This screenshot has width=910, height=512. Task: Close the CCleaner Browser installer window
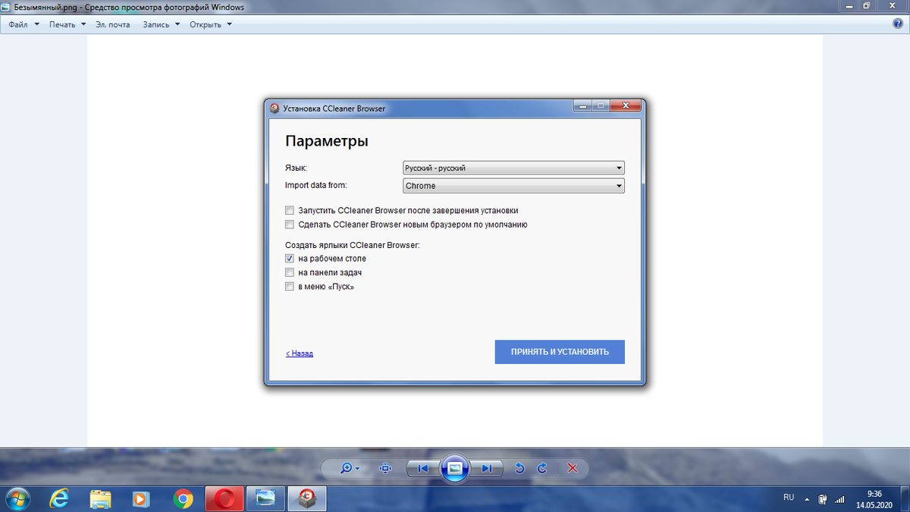click(x=626, y=106)
